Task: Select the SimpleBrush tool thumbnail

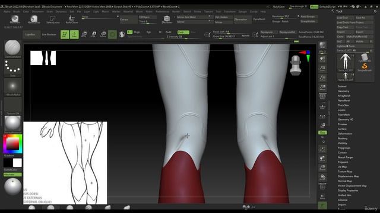Action: [x=365, y=67]
